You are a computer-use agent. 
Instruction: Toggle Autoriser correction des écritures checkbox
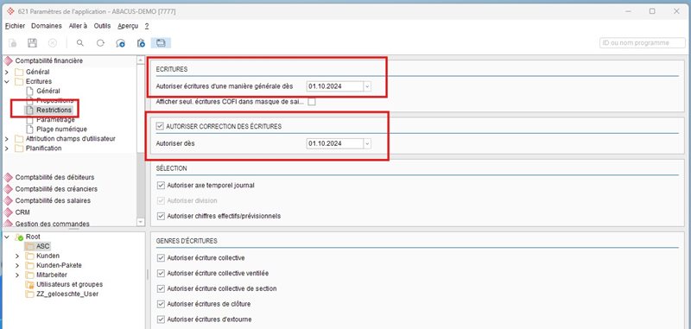[160, 126]
